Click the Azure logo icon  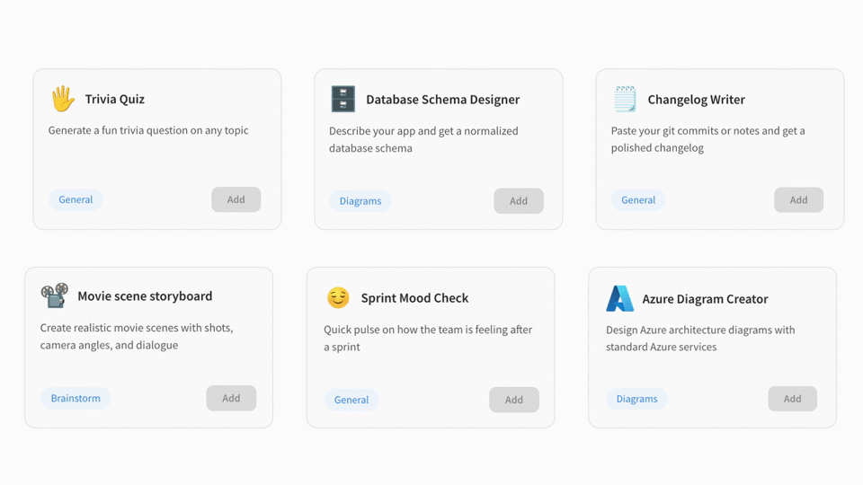(x=619, y=298)
